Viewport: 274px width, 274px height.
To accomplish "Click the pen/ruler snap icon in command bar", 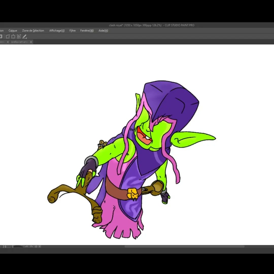I will (x=25, y=37).
